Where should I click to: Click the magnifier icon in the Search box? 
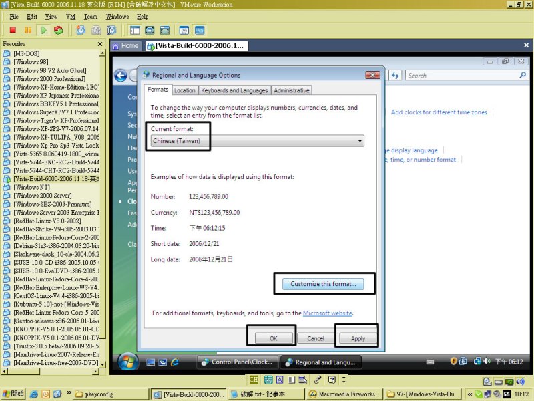click(x=523, y=76)
